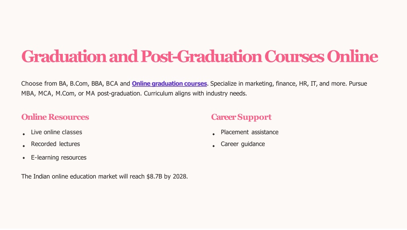Click the bullet marker beside Recorded lectures
This screenshot has width=407, height=230.
point(23,146)
